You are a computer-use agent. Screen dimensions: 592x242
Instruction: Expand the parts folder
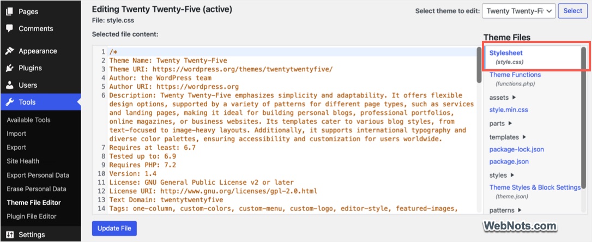click(500, 124)
